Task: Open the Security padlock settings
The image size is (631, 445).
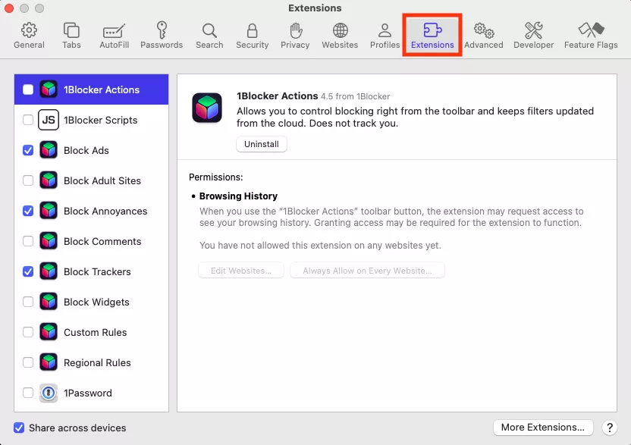Action: tap(253, 30)
